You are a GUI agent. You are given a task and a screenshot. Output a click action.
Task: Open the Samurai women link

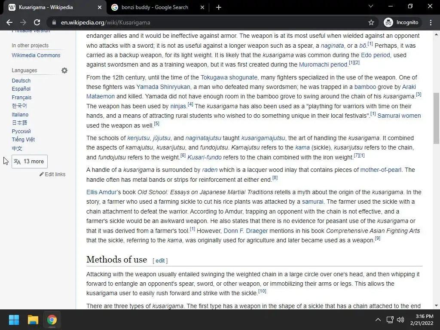[399, 116]
